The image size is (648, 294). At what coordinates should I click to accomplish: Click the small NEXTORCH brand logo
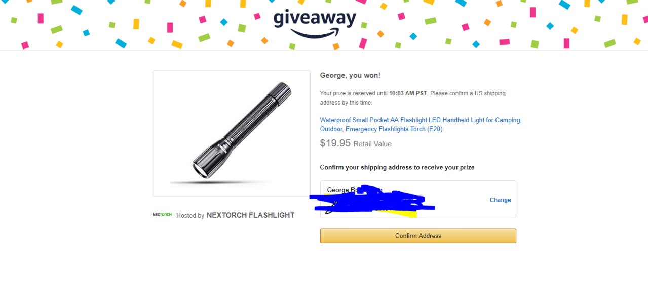pos(162,215)
